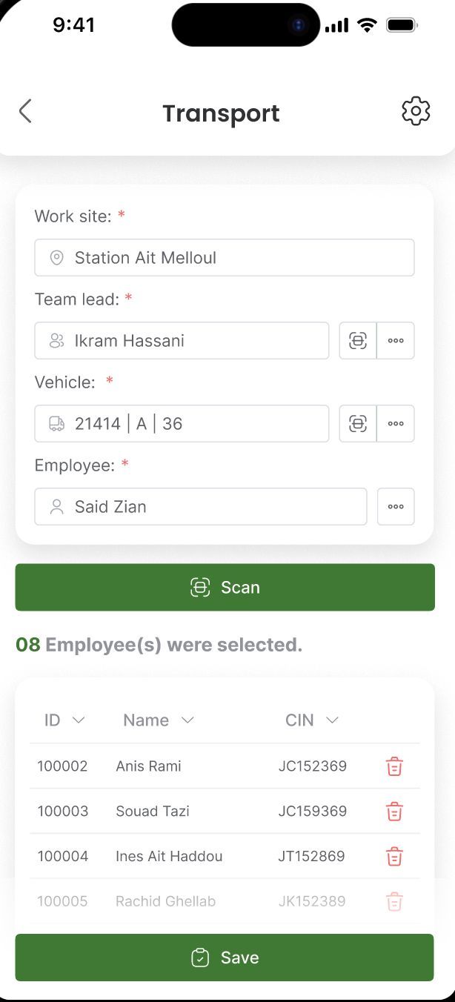The height and width of the screenshot is (1002, 455).
Task: Sort the table by CIN column
Action: (x=312, y=720)
